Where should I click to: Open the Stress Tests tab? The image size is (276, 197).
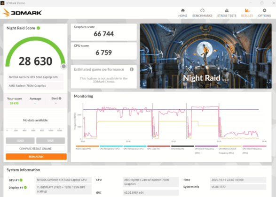point(227,13)
